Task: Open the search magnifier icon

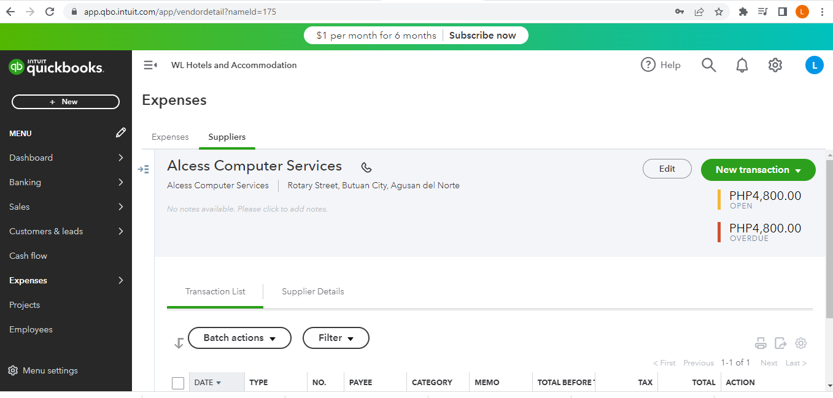Action: pyautogui.click(x=708, y=65)
